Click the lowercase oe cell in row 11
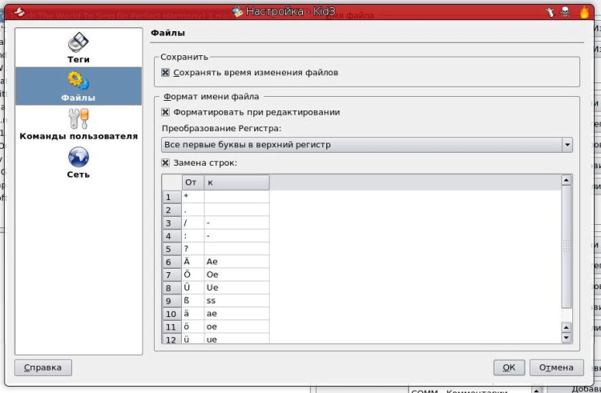 point(236,327)
